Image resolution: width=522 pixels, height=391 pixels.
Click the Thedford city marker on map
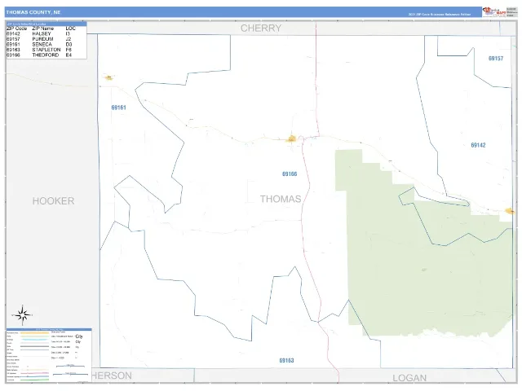292,138
